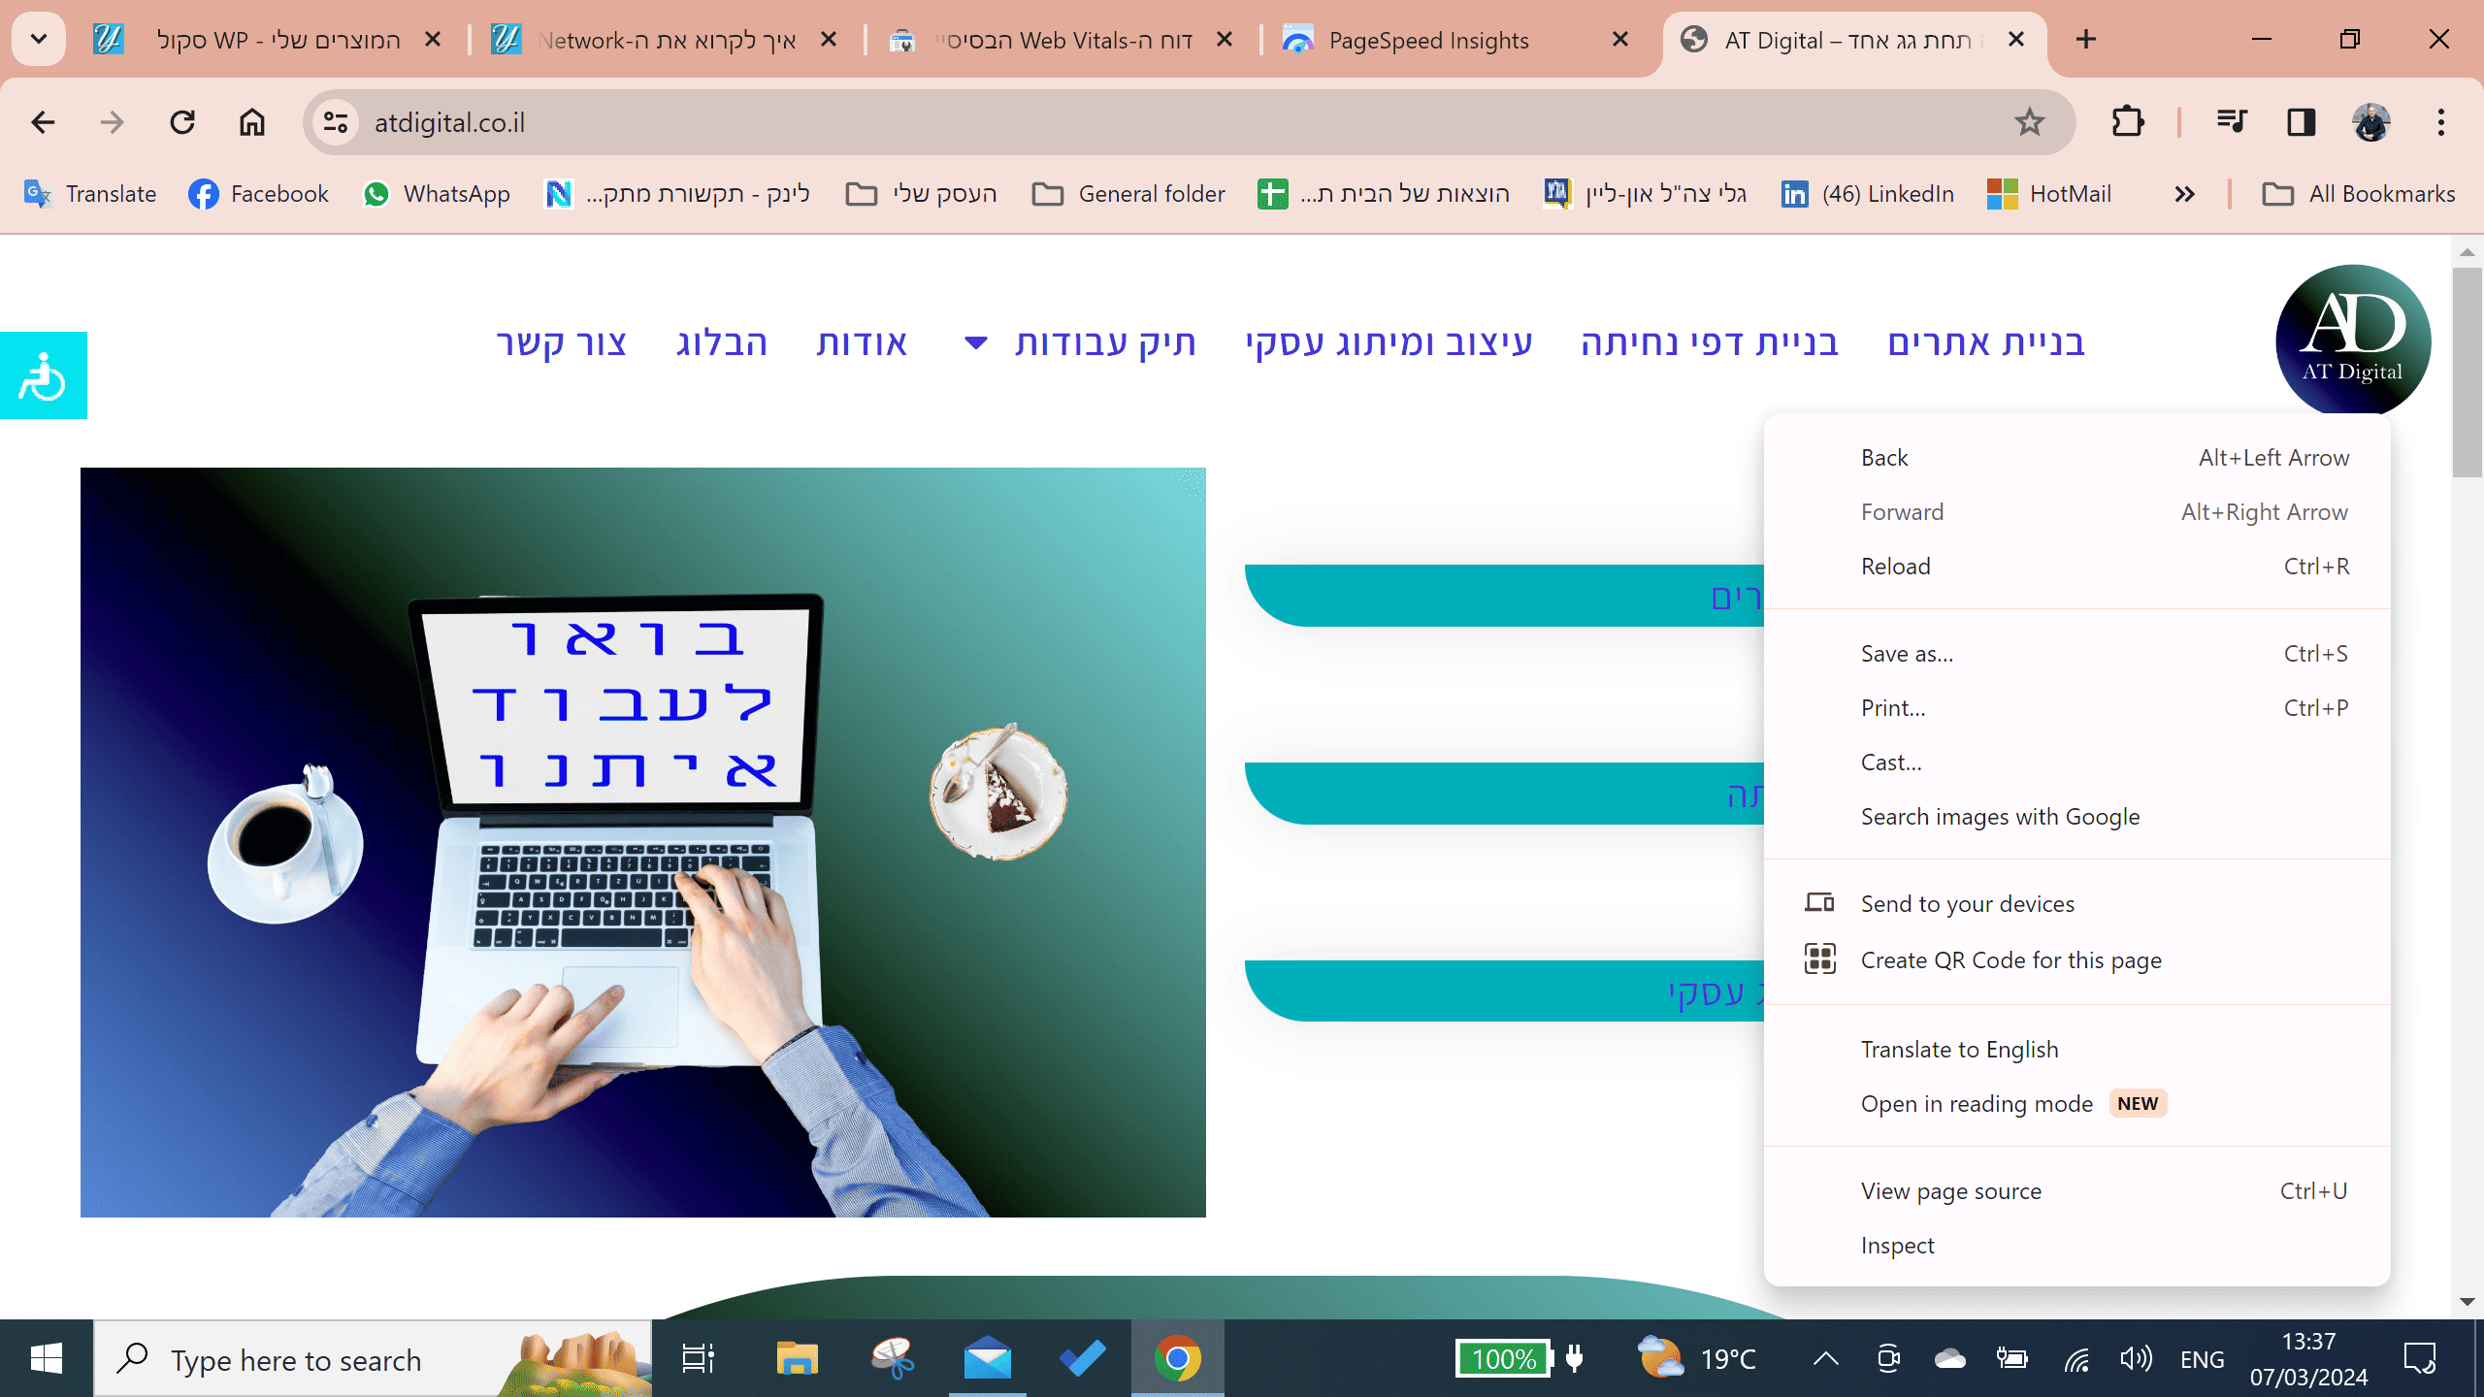Enable the ENG language indicator
Image resolution: width=2484 pixels, height=1397 pixels.
(2201, 1358)
